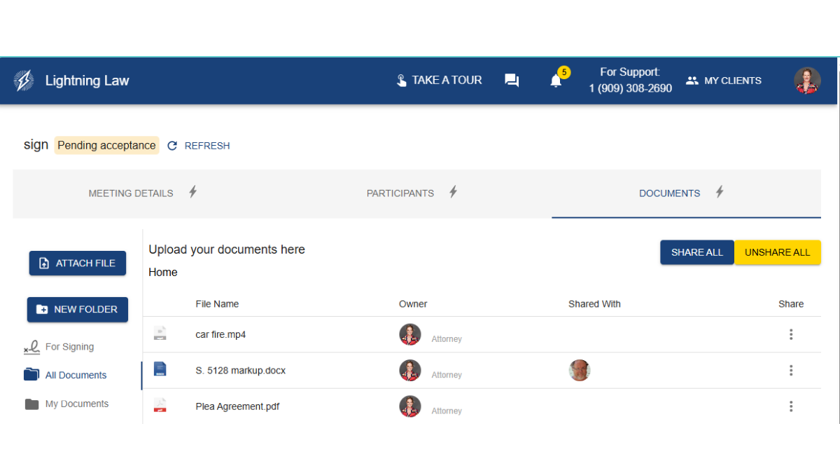Viewport: 840px width, 473px height.
Task: Click owner avatar in Plea Agreement.pdf row
Action: [x=410, y=406]
